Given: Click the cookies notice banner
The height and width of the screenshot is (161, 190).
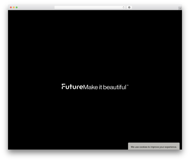Looking at the screenshot, I should [x=154, y=146].
